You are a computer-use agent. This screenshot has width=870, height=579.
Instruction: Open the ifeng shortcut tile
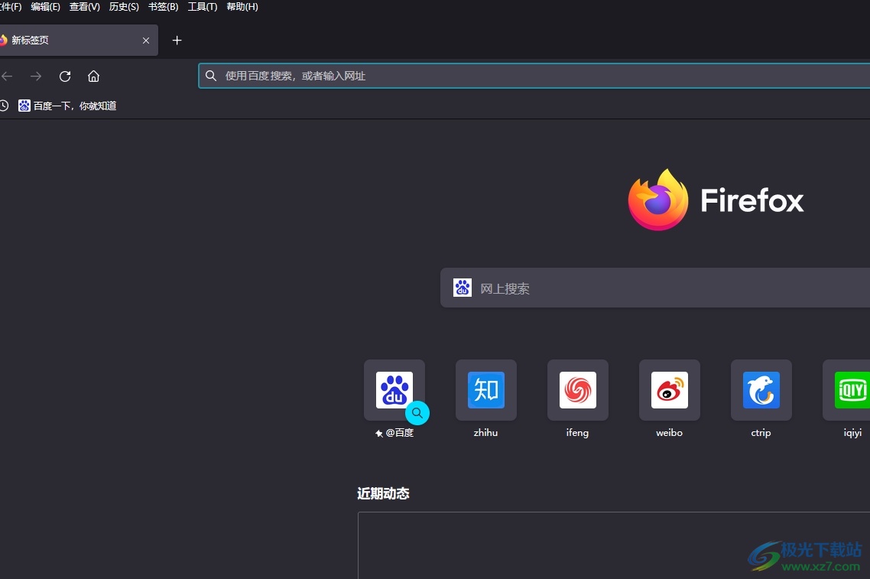pos(578,390)
